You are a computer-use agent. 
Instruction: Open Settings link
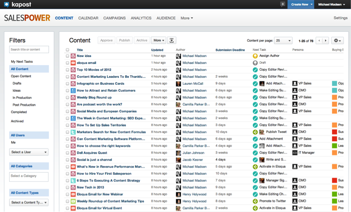tap(341, 18)
